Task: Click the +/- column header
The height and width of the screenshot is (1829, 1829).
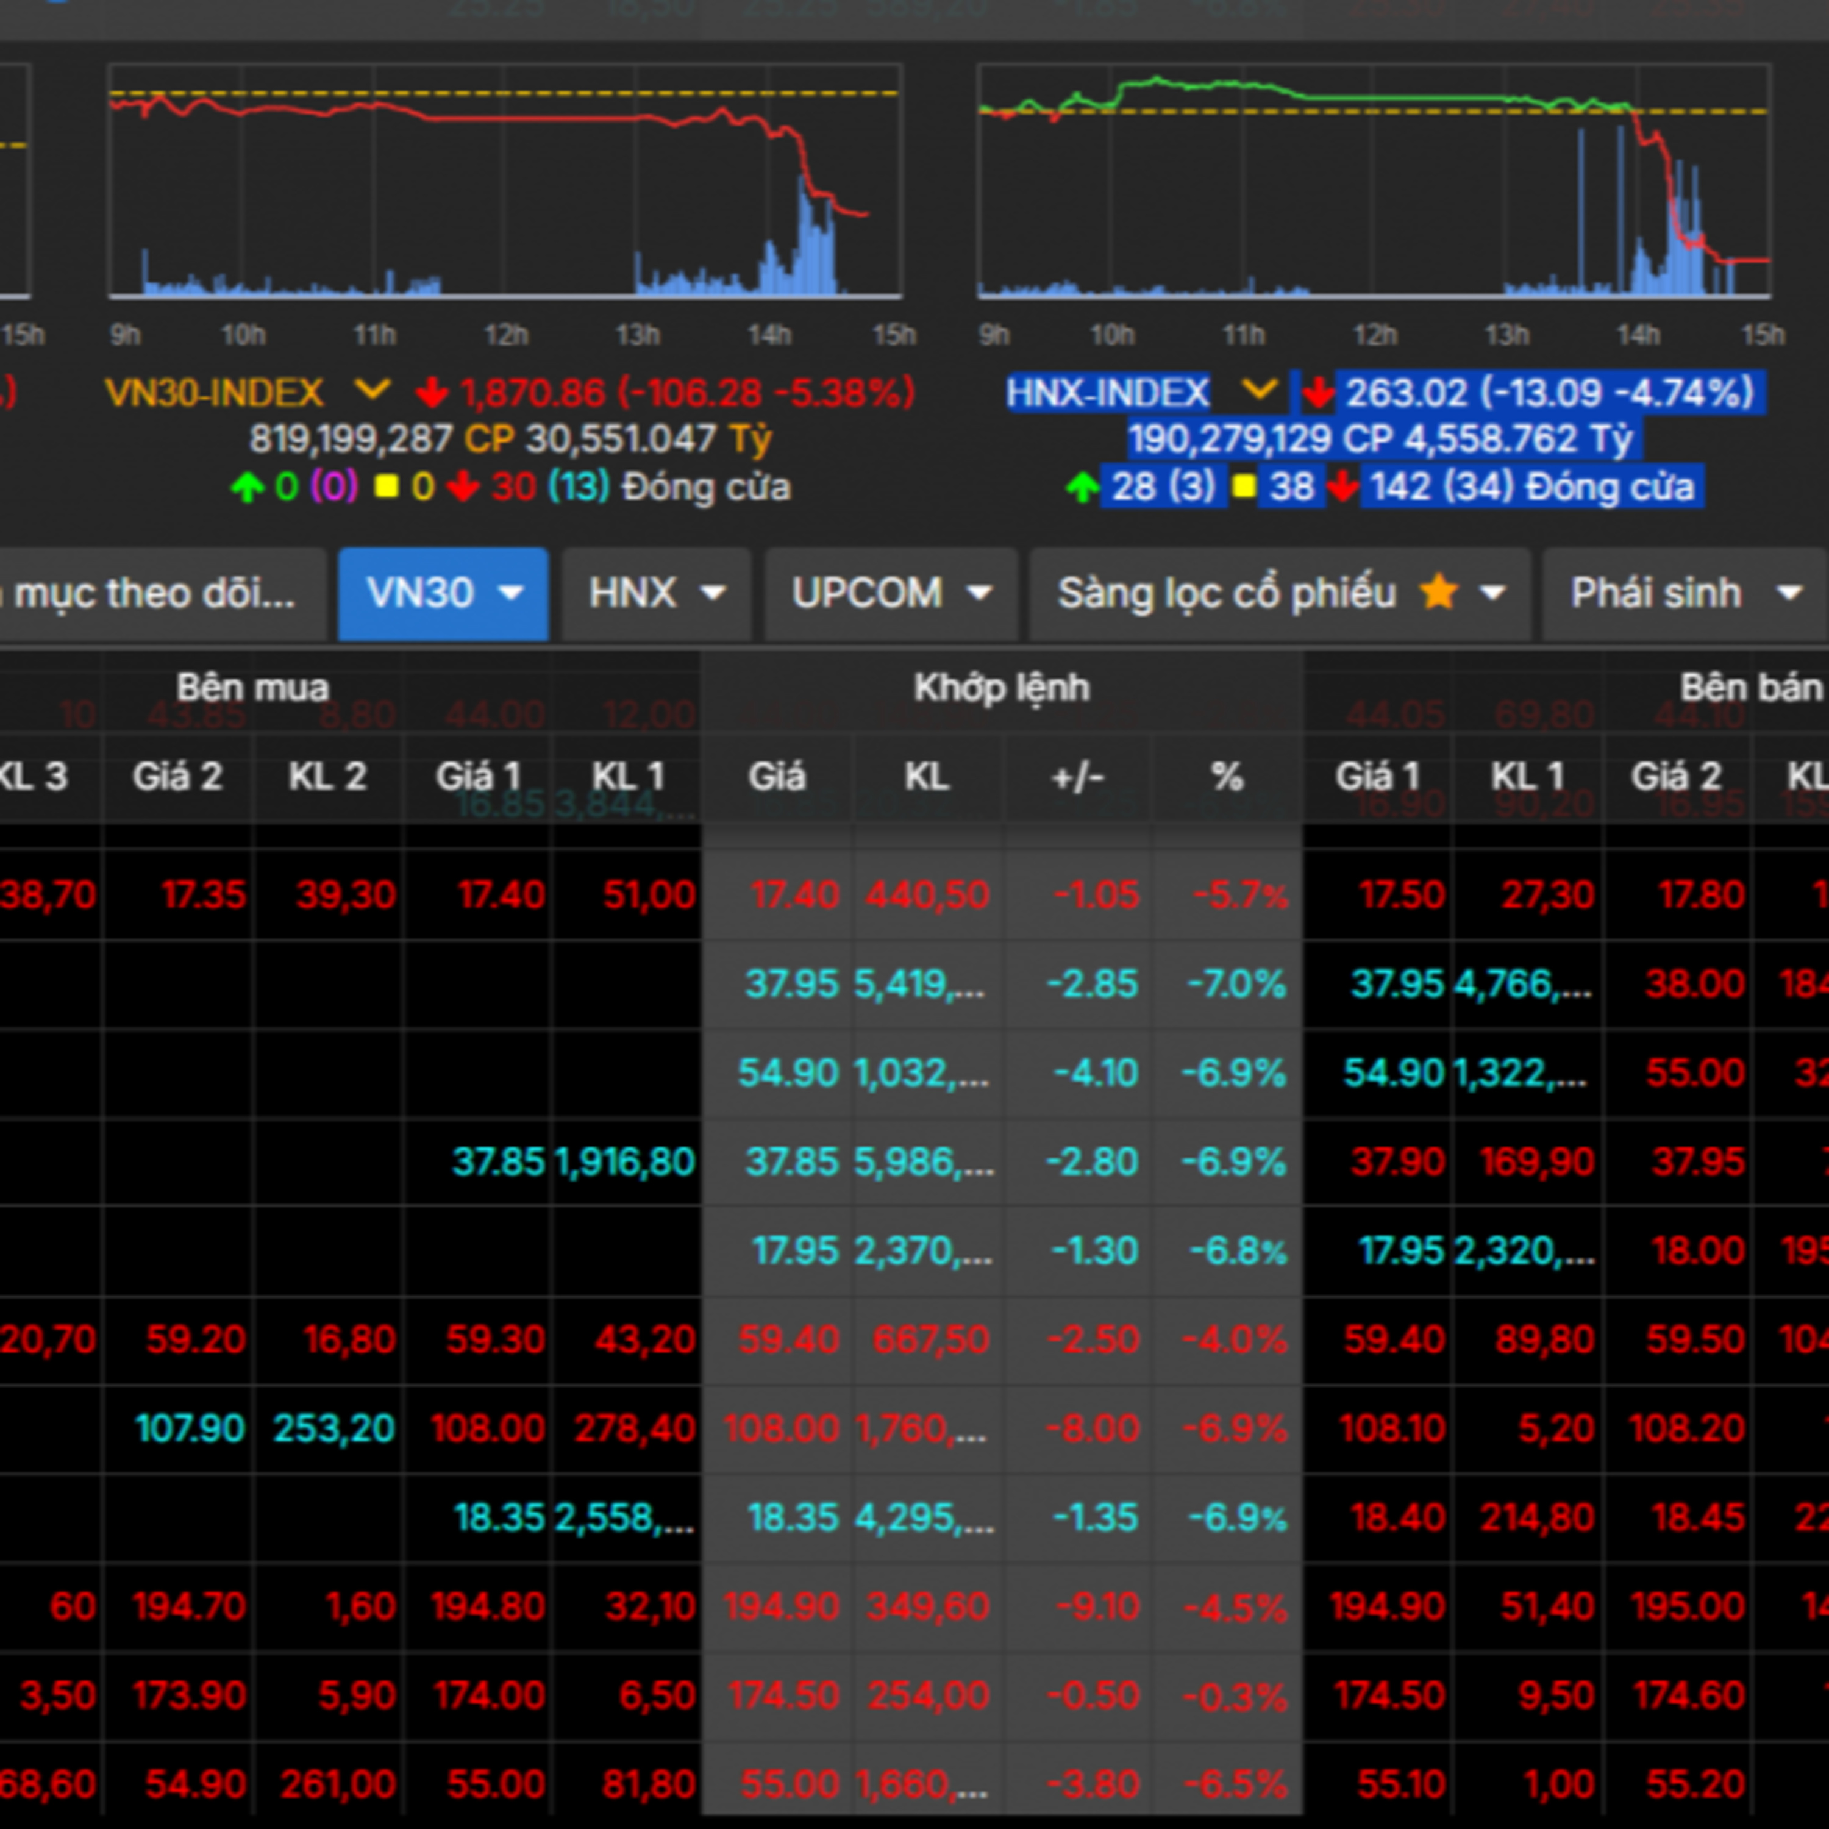Action: (1077, 777)
